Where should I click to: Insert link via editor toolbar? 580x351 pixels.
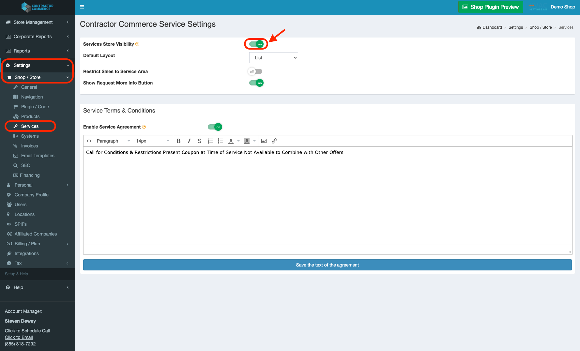point(274,141)
